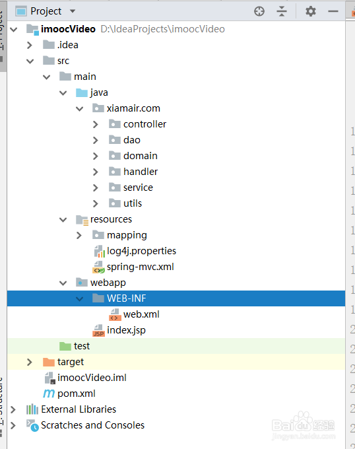Expand the controller package
The height and width of the screenshot is (449, 355).
pyautogui.click(x=96, y=124)
